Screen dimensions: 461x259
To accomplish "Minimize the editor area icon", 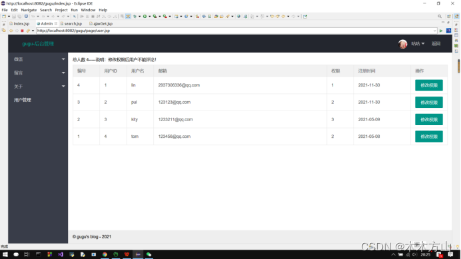I will pyautogui.click(x=443, y=22).
